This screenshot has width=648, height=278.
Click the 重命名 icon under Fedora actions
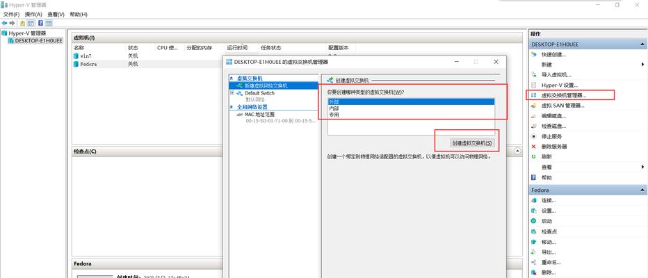[533, 262]
